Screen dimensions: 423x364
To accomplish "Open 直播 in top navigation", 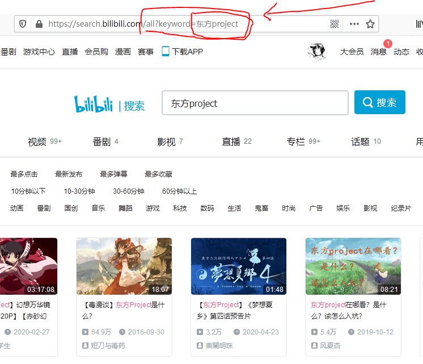I will click(x=70, y=52).
